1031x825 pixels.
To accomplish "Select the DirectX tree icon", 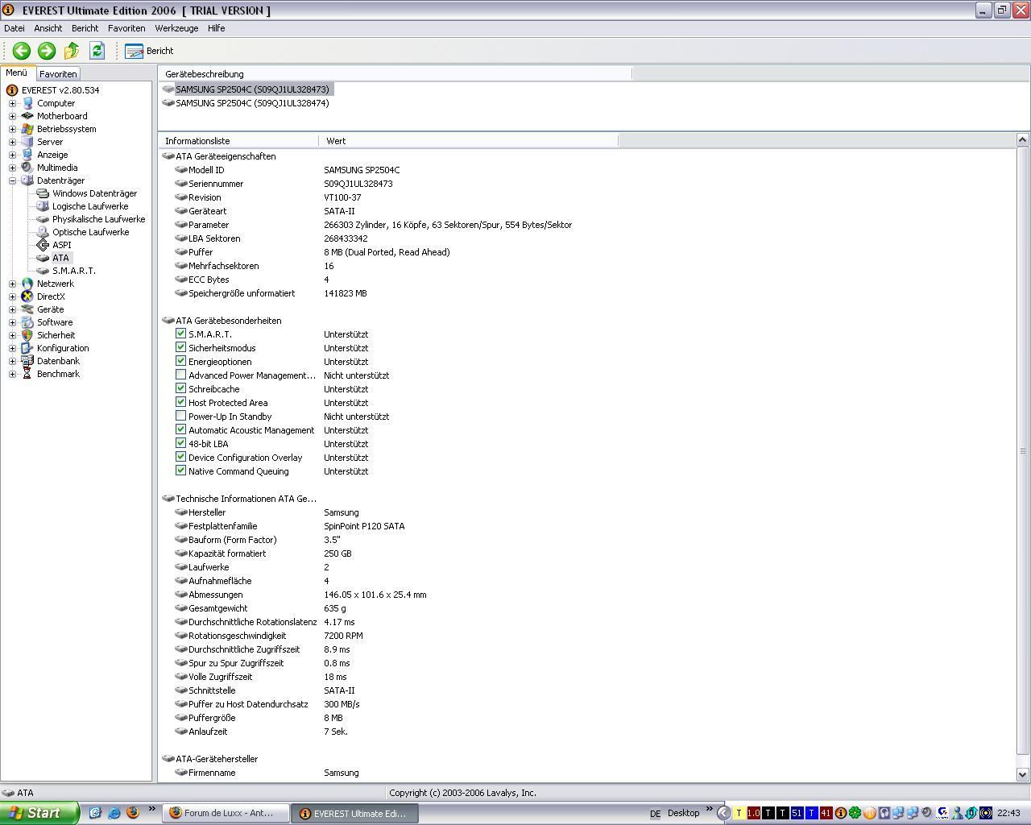I will [x=27, y=296].
